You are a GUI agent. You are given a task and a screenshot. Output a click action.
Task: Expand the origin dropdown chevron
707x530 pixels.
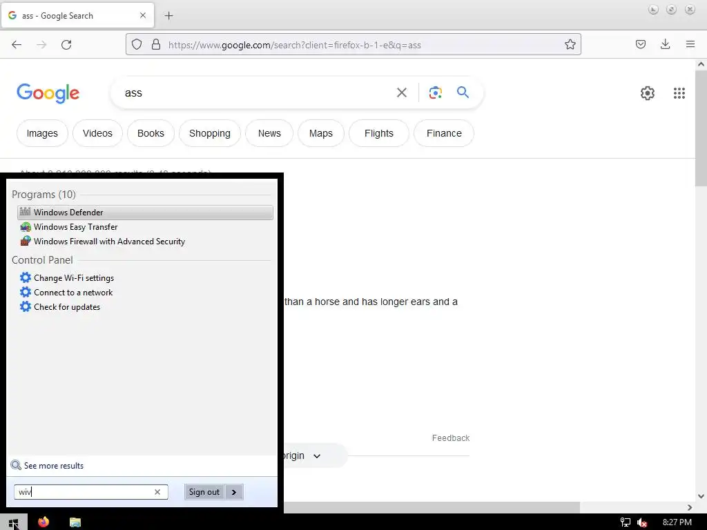pyautogui.click(x=317, y=456)
